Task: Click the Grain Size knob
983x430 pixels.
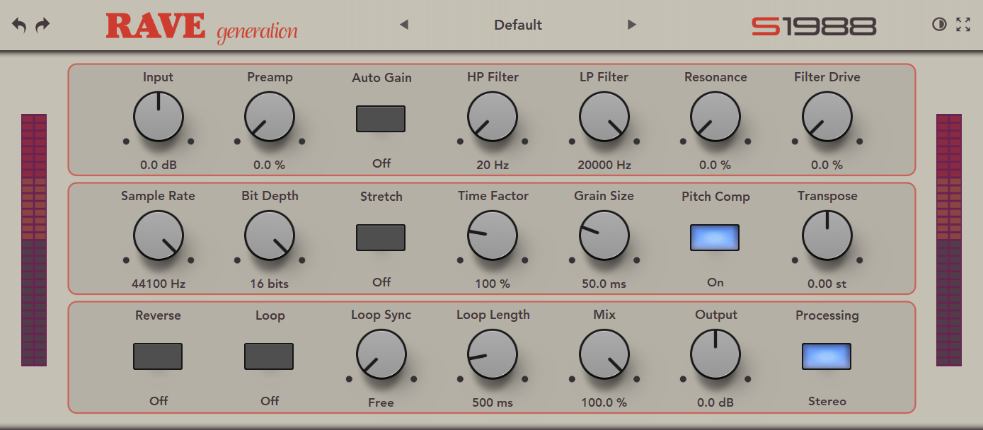Action: point(604,236)
